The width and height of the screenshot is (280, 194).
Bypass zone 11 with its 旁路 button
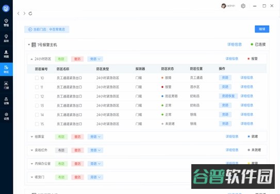225,87
